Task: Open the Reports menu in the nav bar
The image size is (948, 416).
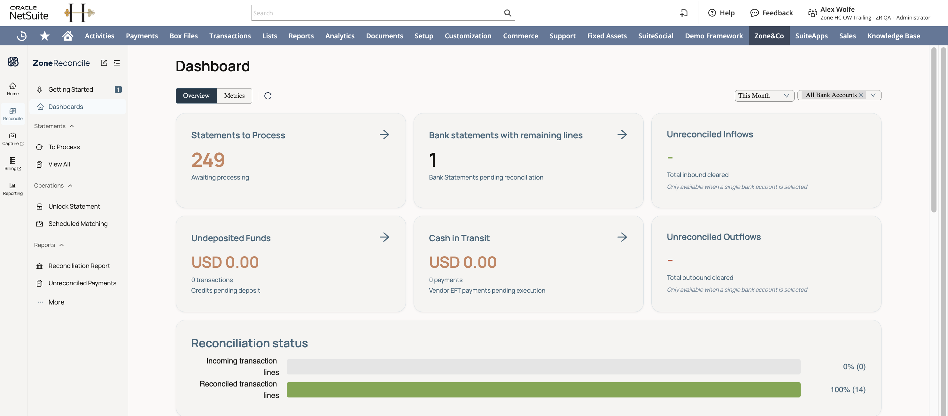Action: [x=301, y=36]
